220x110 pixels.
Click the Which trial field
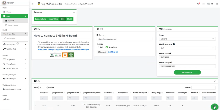[x=188, y=57]
